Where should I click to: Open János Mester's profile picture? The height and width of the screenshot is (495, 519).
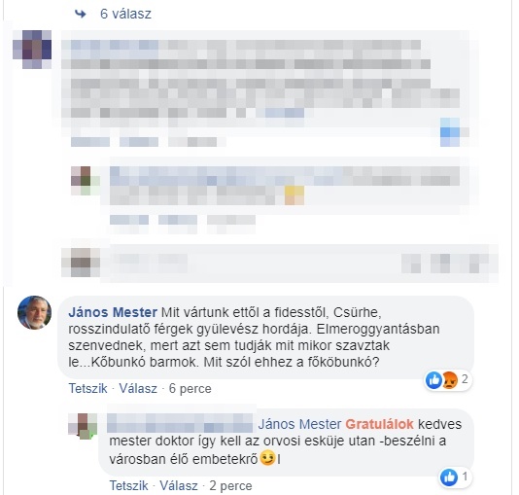coord(34,312)
